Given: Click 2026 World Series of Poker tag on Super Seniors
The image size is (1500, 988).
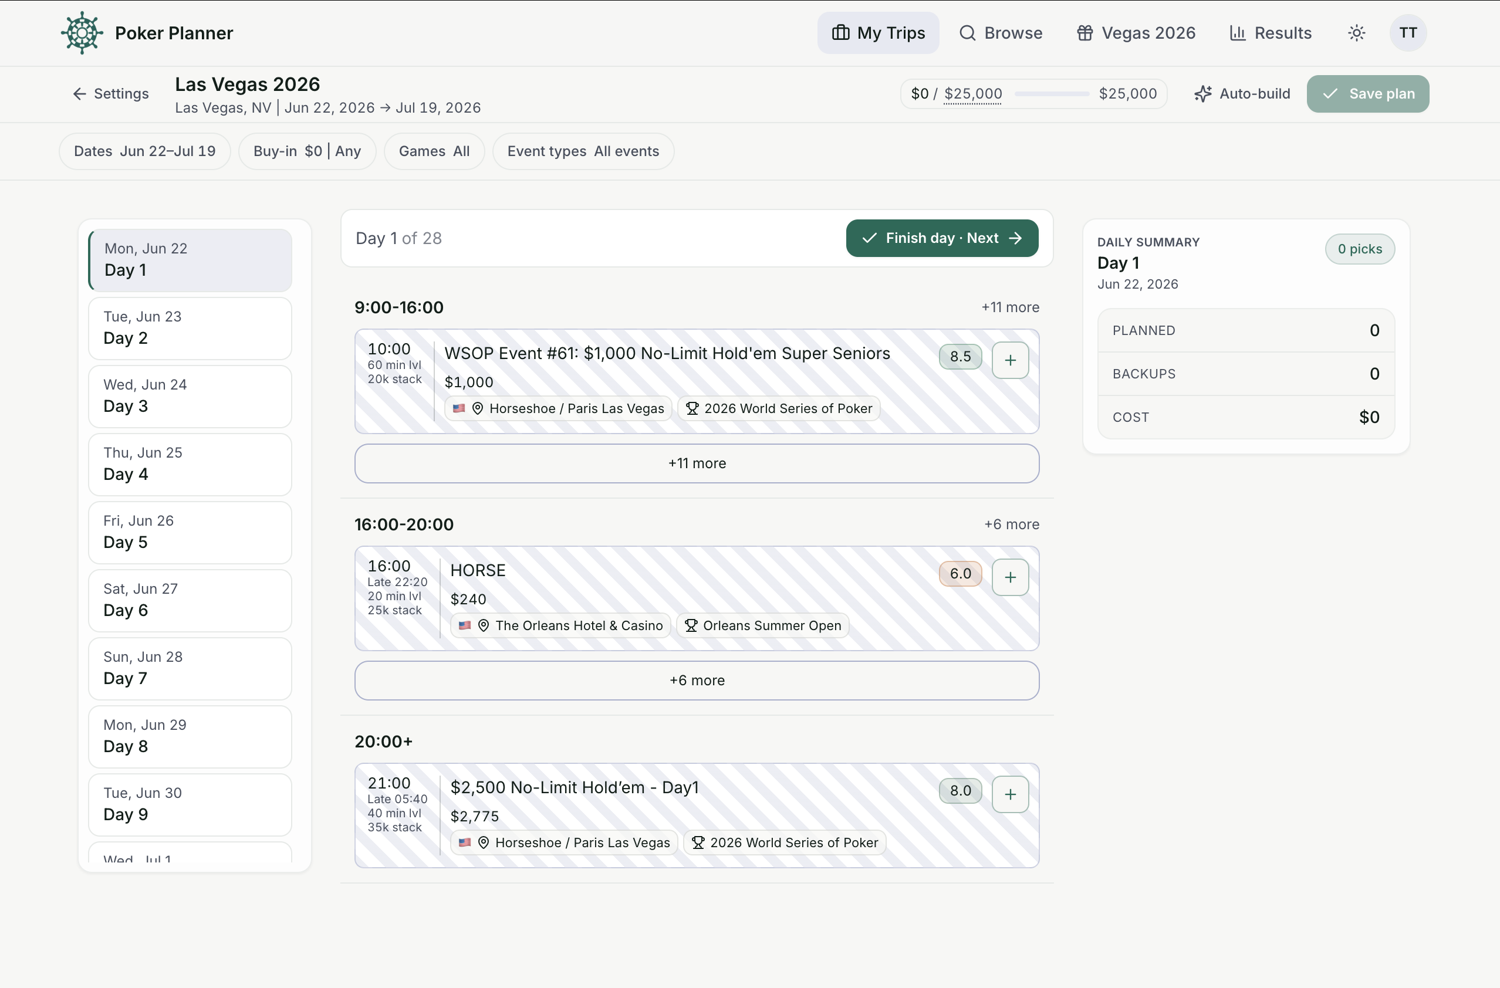Looking at the screenshot, I should coord(778,408).
